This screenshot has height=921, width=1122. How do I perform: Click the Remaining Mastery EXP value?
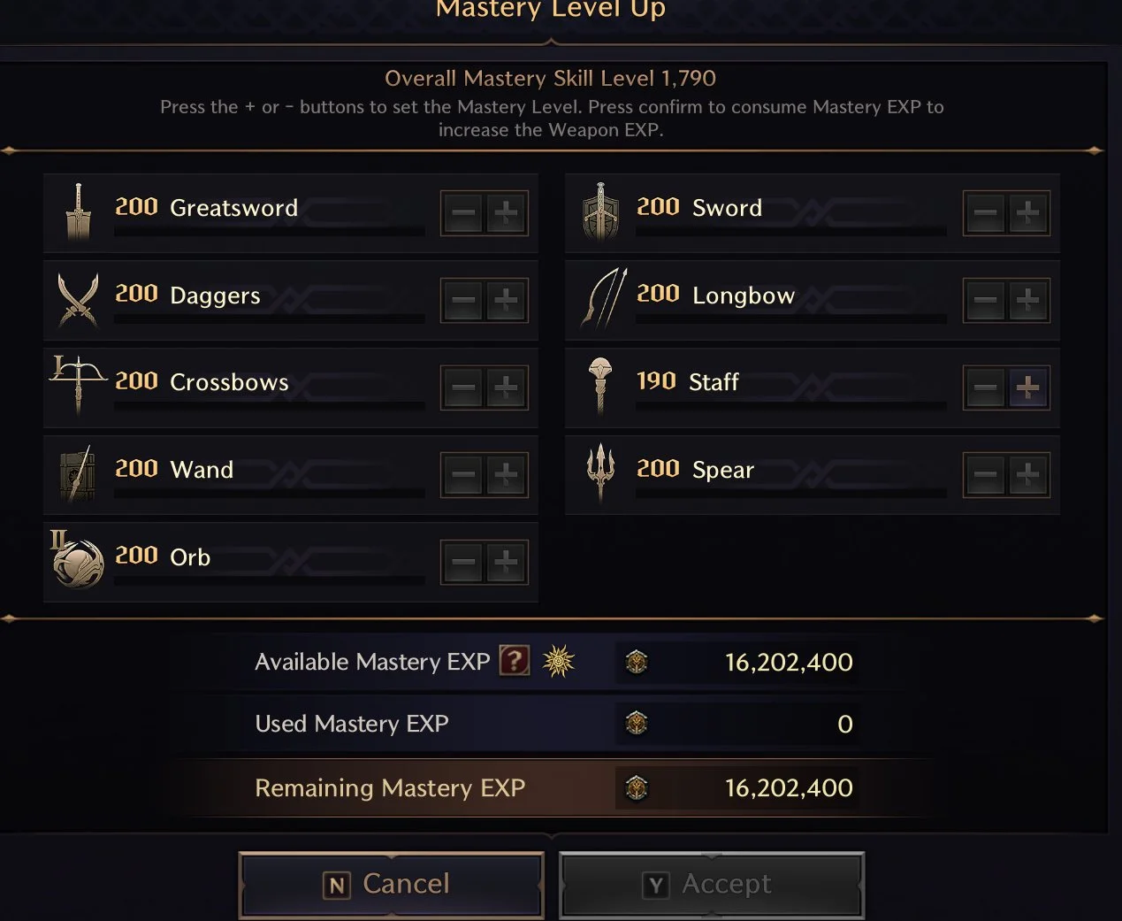pyautogui.click(x=788, y=788)
